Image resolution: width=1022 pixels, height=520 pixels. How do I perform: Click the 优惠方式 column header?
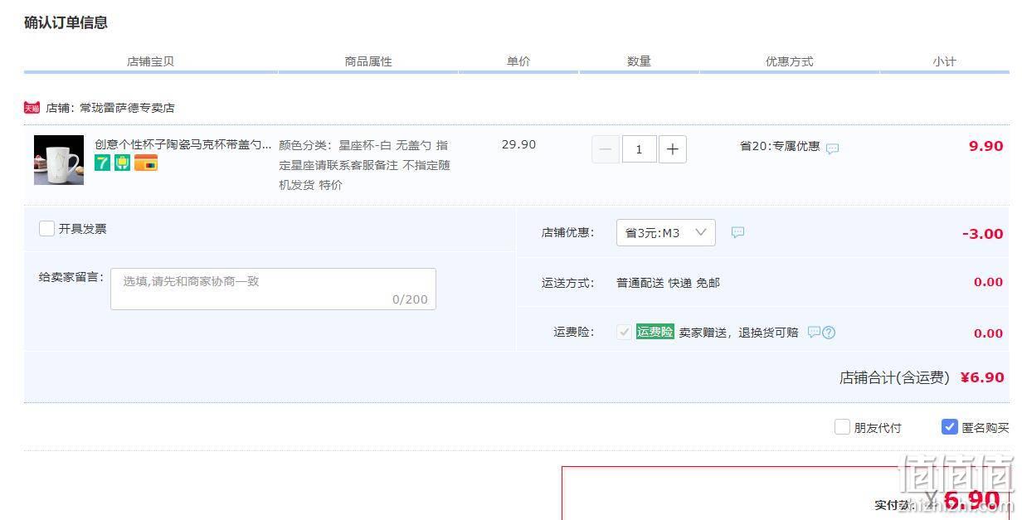pyautogui.click(x=789, y=61)
